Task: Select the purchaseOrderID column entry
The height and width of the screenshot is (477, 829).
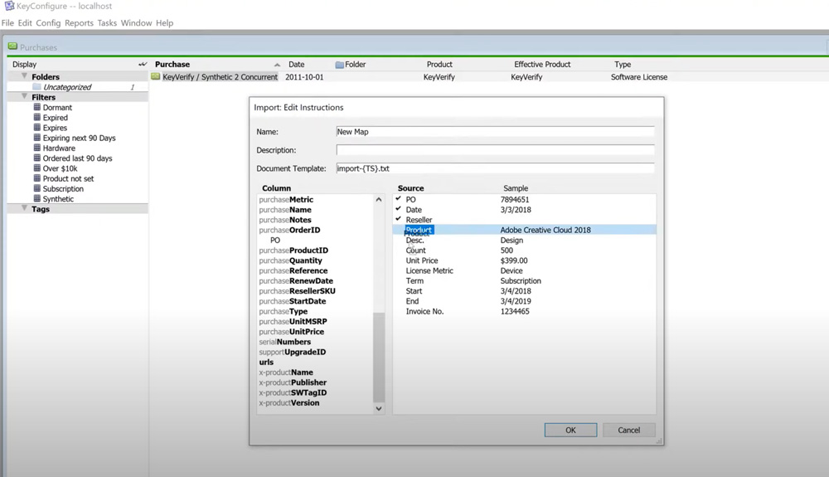Action: 289,230
